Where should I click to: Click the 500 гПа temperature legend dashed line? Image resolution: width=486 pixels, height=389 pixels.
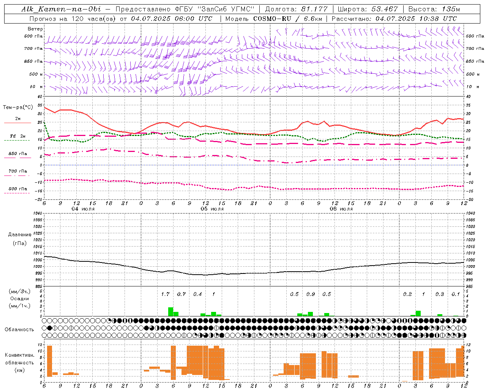(x=17, y=193)
